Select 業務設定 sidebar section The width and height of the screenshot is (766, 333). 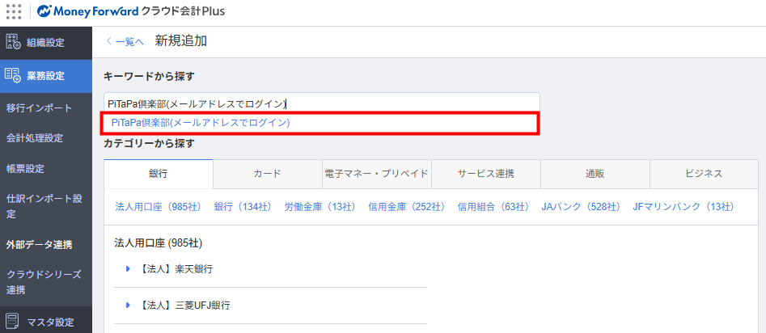(46, 76)
